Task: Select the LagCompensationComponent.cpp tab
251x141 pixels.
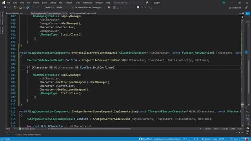Action: (46, 13)
